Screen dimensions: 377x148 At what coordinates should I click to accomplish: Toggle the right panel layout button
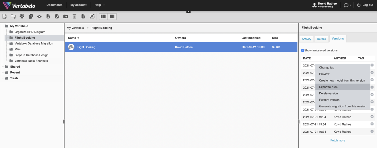[x=112, y=16]
